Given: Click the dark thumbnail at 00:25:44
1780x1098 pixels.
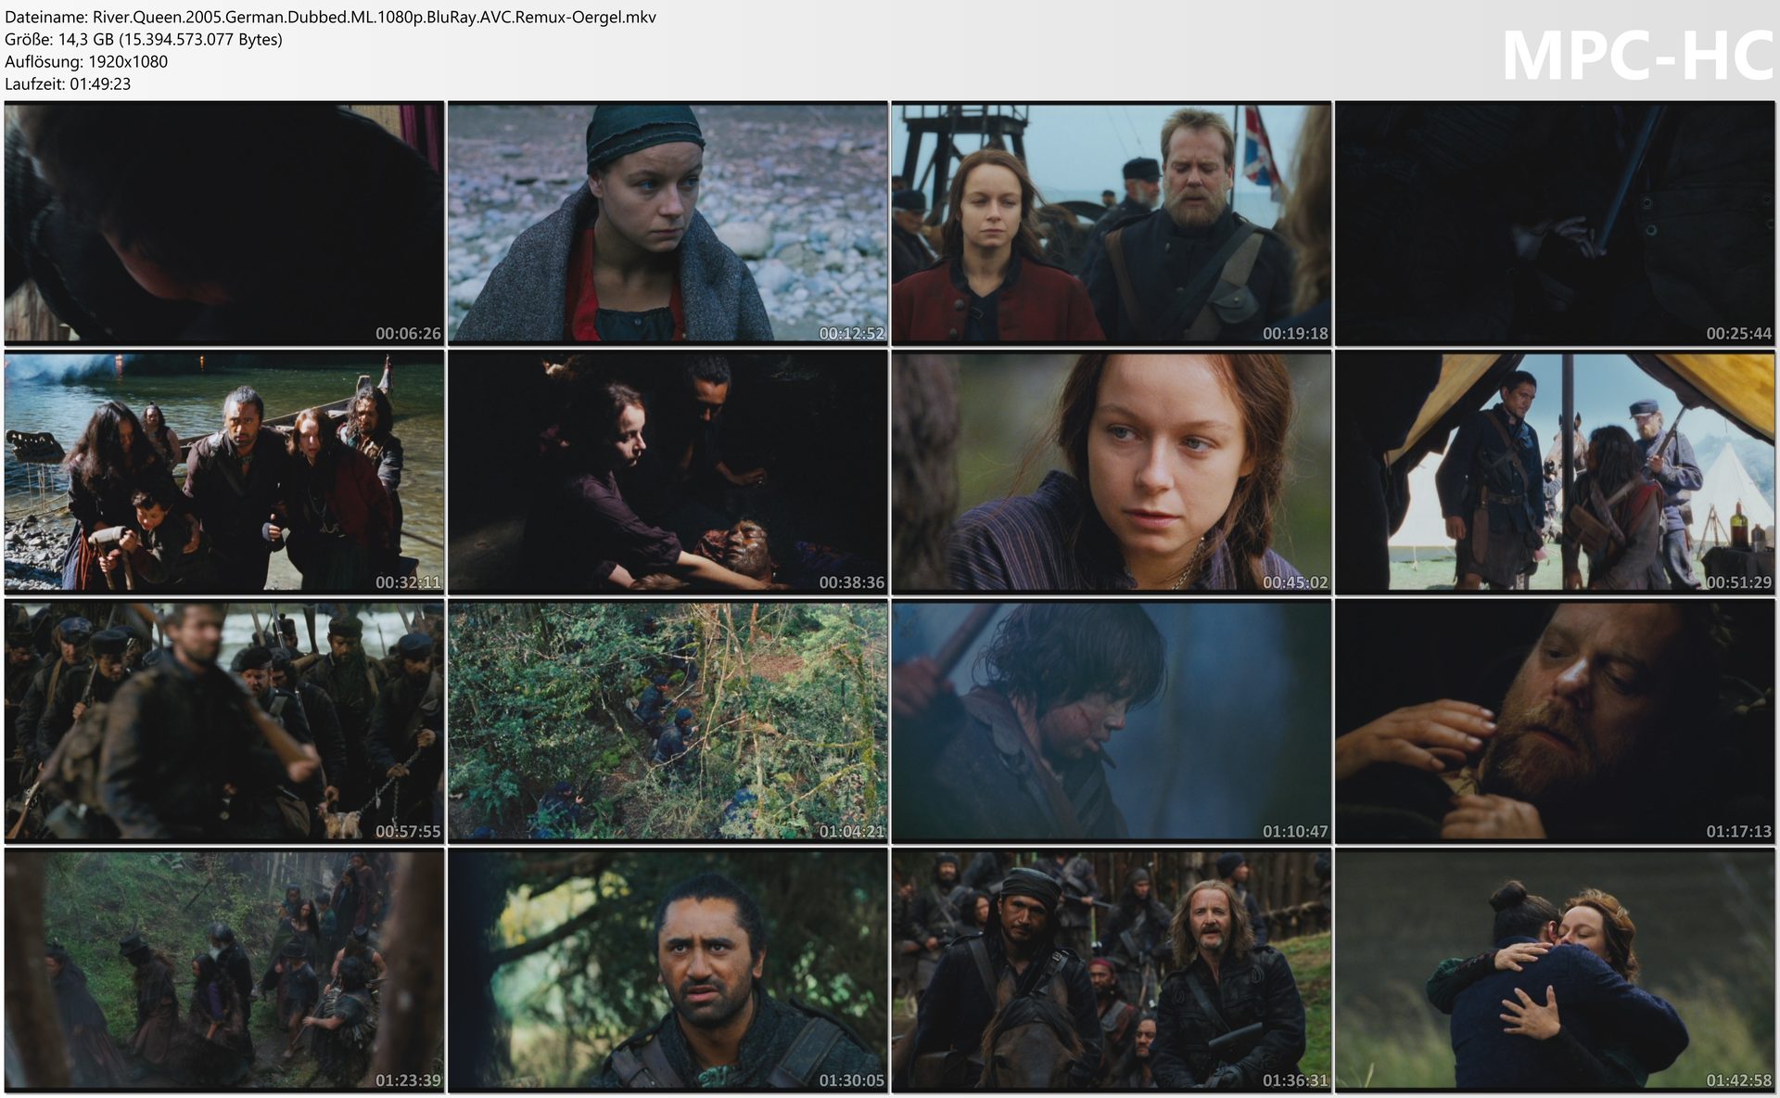Looking at the screenshot, I should pos(1555,223).
